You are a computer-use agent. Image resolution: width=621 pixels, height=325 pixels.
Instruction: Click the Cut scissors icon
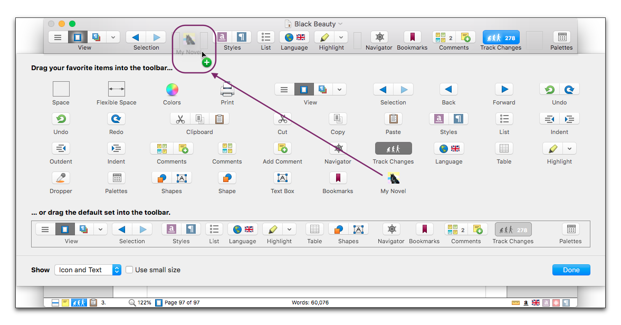(282, 119)
